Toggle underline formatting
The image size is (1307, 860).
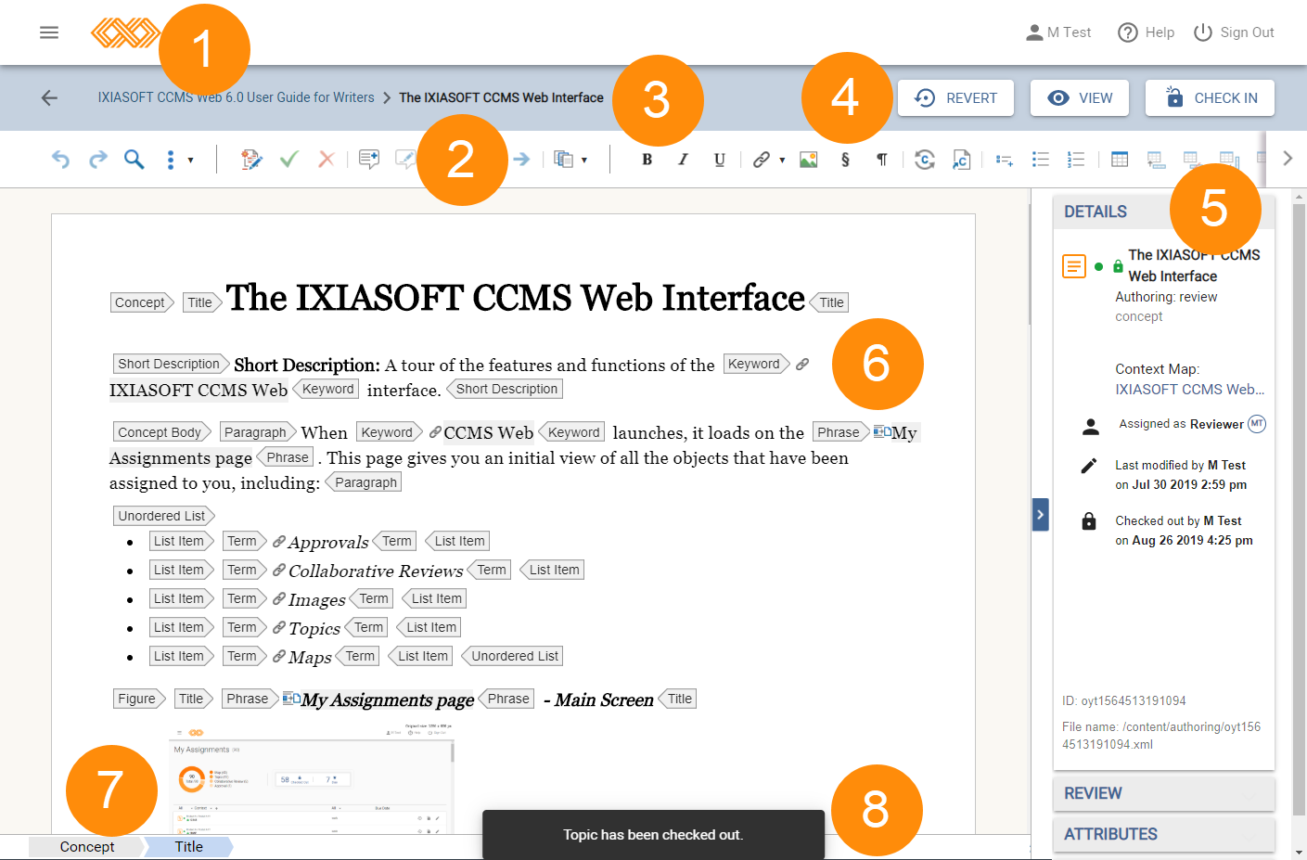[x=719, y=160]
